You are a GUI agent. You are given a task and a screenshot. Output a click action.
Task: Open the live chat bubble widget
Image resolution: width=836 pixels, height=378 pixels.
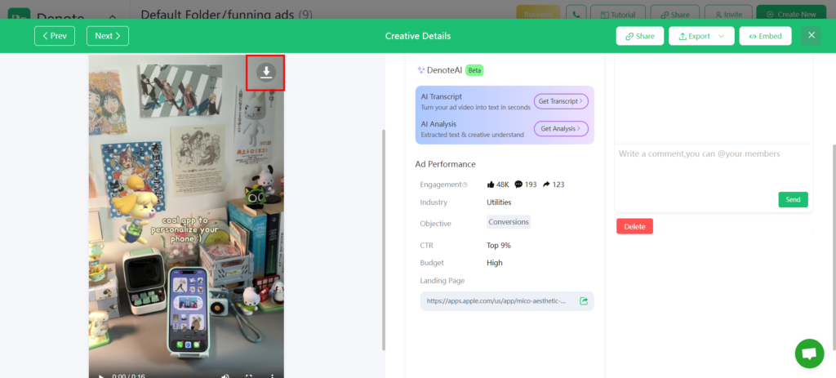tap(809, 354)
